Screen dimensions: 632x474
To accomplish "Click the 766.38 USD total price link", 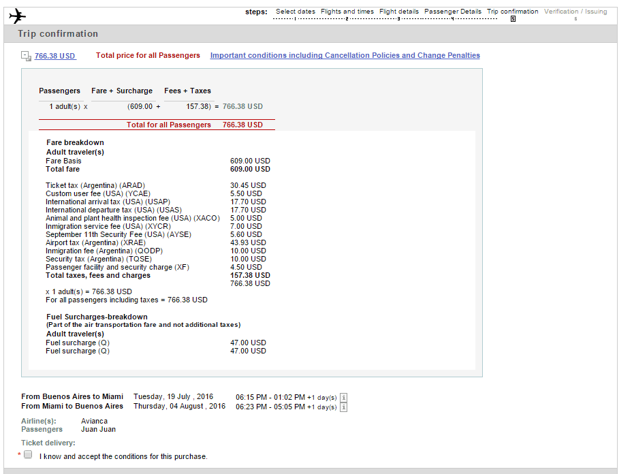I will [x=54, y=56].
